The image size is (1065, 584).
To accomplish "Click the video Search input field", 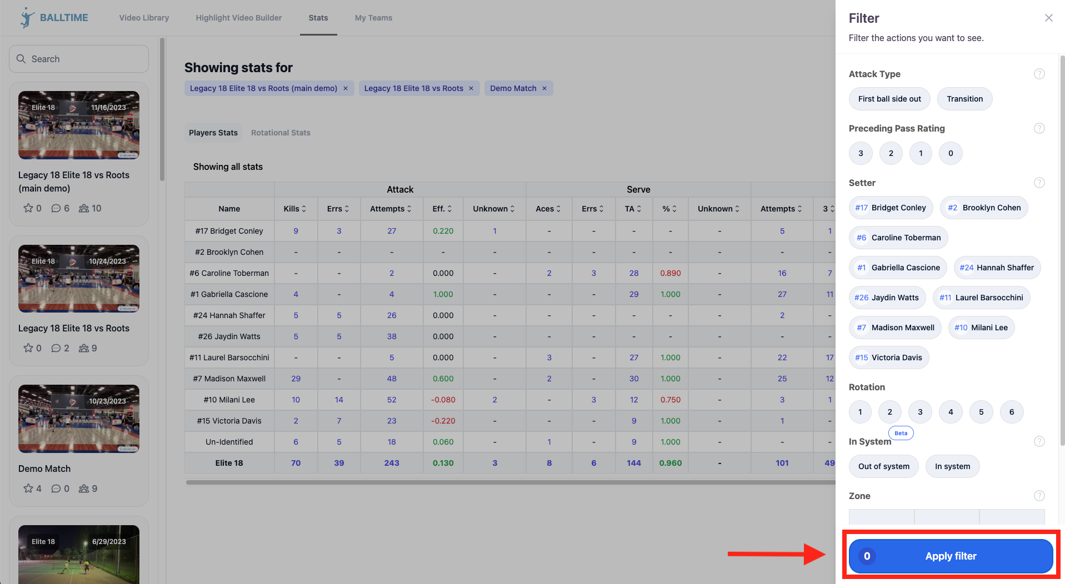I will point(79,59).
